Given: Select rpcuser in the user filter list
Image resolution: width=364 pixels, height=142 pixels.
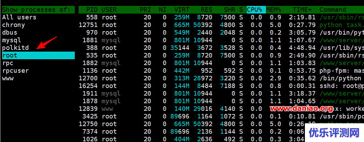Looking at the screenshot, I should 16,71.
